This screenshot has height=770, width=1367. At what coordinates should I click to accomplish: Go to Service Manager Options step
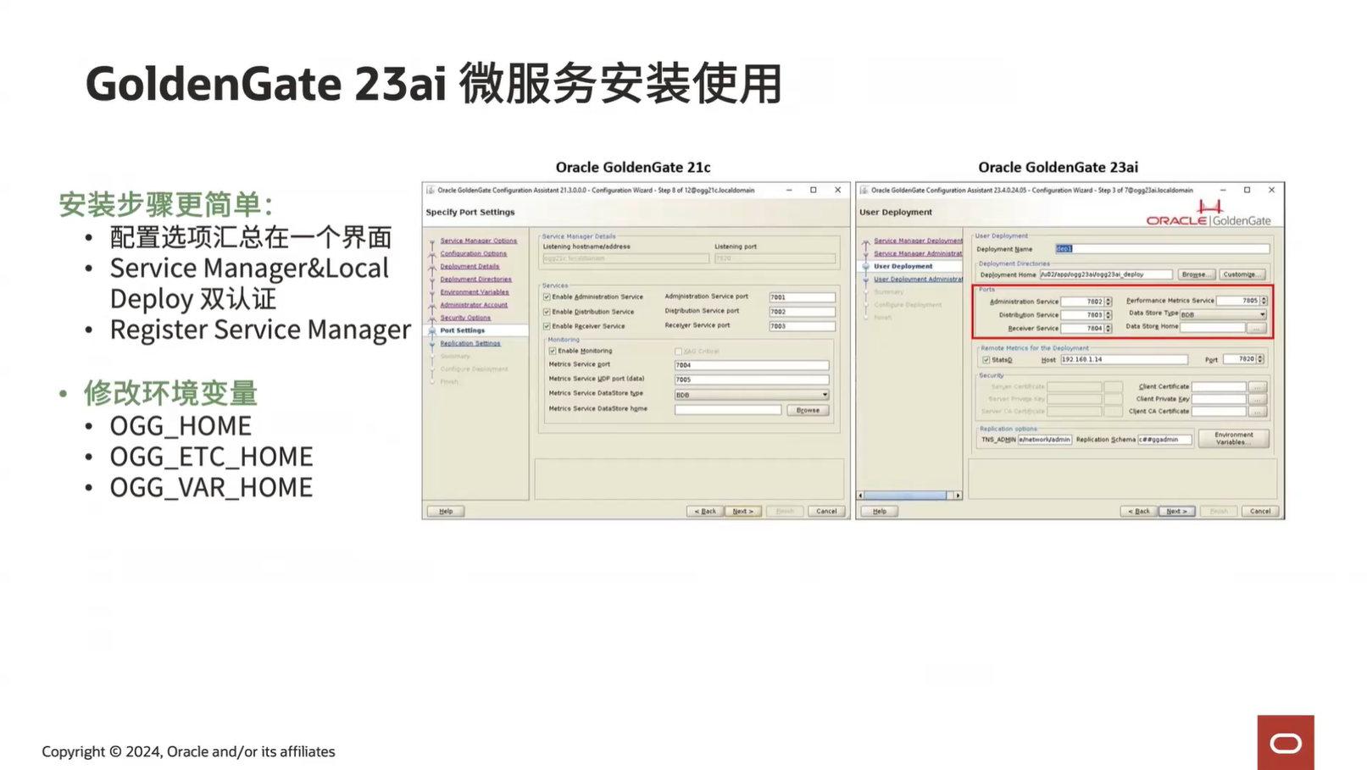tap(478, 241)
